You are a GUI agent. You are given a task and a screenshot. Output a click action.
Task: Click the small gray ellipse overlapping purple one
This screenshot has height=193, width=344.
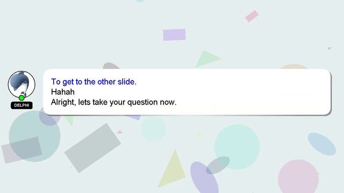pyautogui.click(x=218, y=165)
